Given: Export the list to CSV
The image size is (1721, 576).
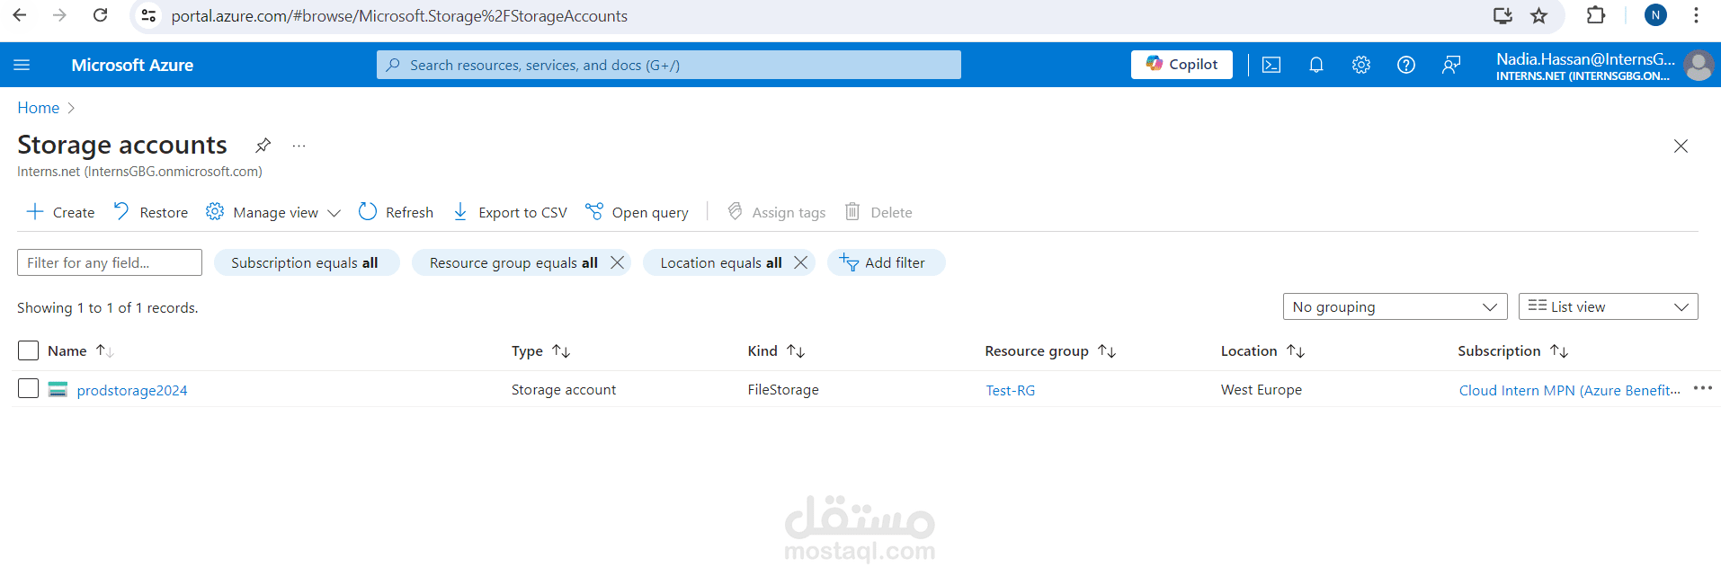Looking at the screenshot, I should coord(510,212).
